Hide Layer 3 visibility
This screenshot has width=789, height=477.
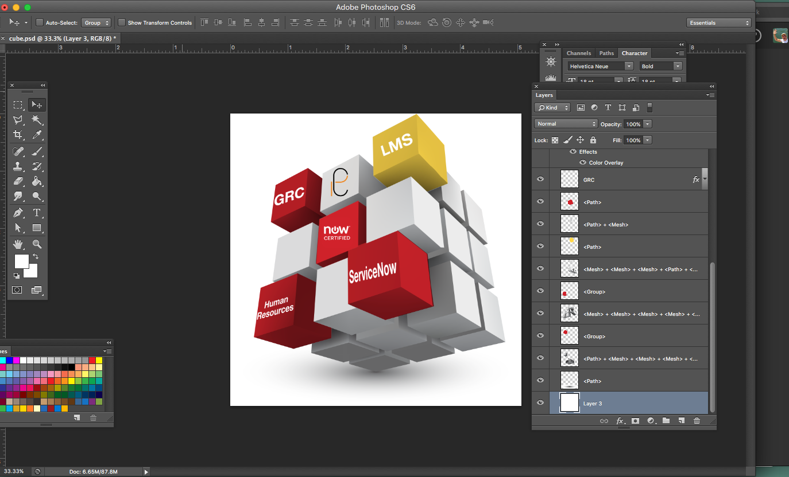point(540,403)
